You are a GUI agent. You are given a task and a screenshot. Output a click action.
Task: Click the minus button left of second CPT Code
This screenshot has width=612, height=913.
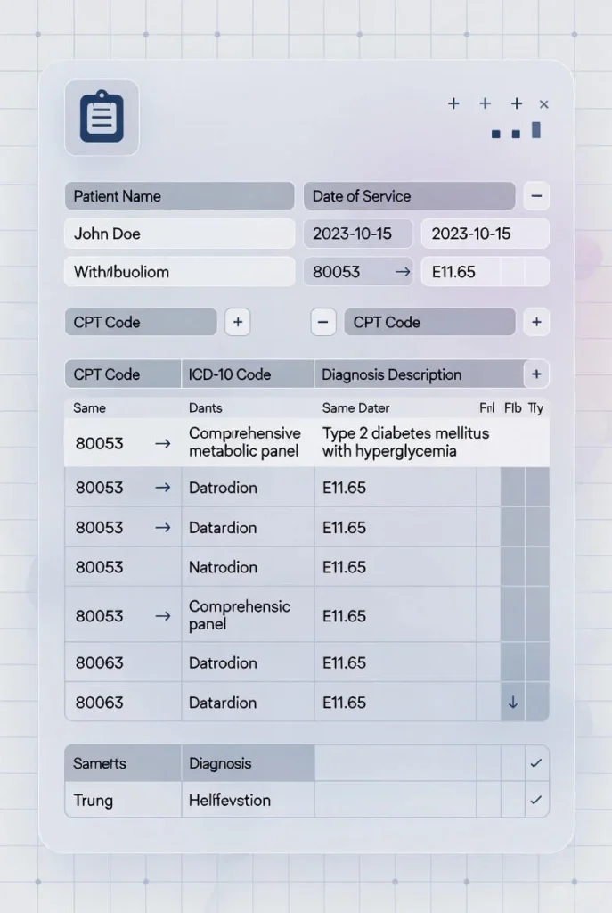click(x=323, y=322)
